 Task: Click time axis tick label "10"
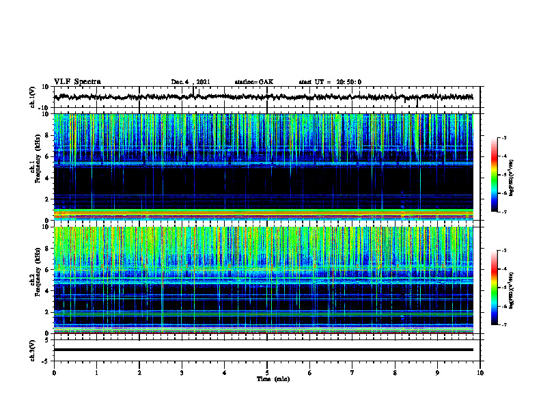coord(480,373)
